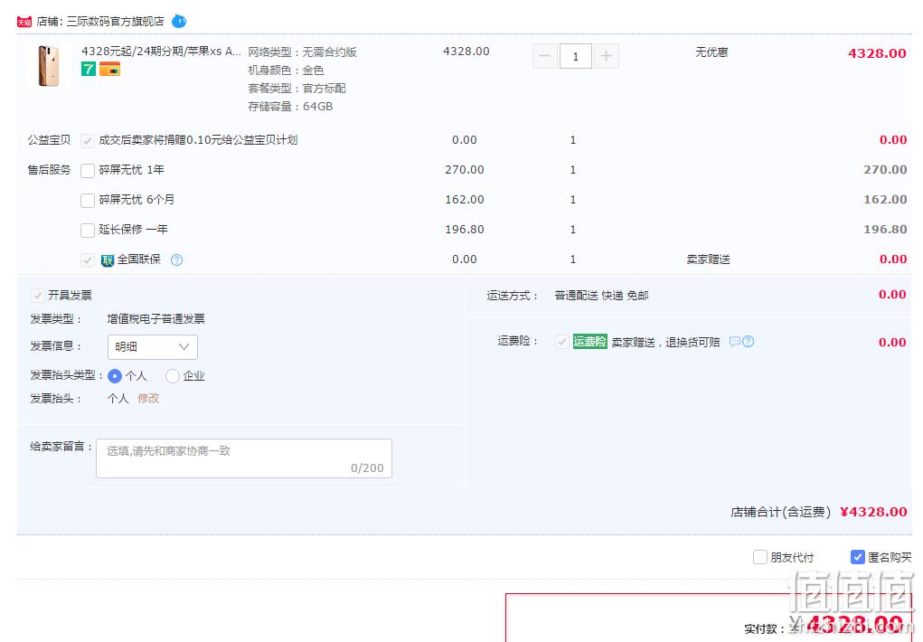Click the 全国联保 shield badge icon

coord(108,260)
